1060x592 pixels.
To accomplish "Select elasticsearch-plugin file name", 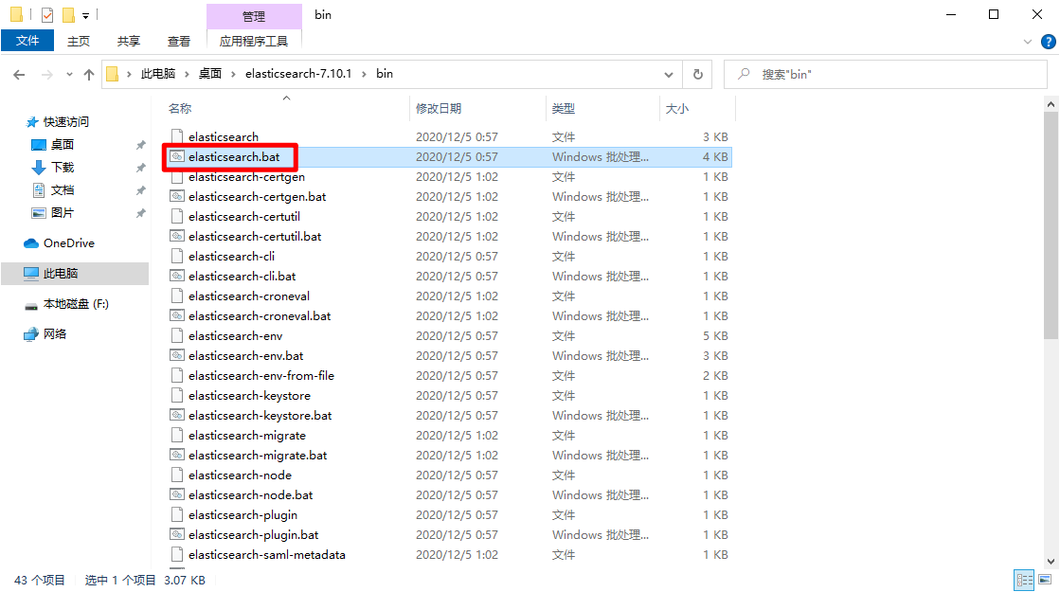I will point(243,515).
